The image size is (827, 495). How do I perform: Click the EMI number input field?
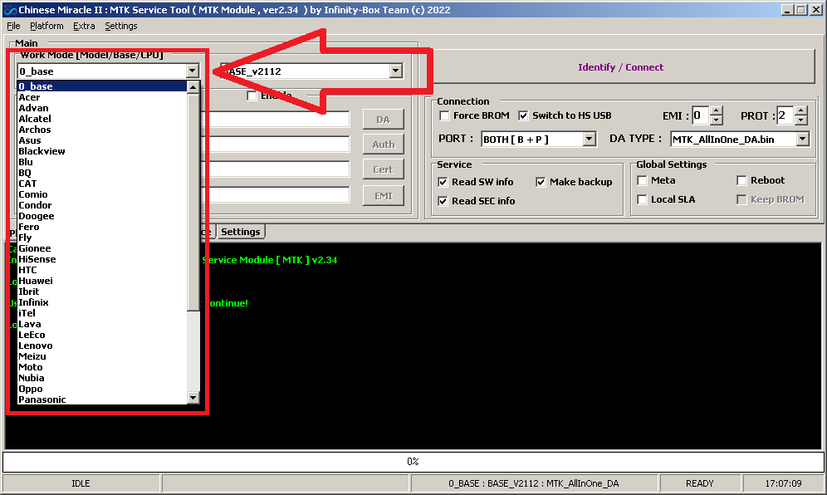pos(701,115)
